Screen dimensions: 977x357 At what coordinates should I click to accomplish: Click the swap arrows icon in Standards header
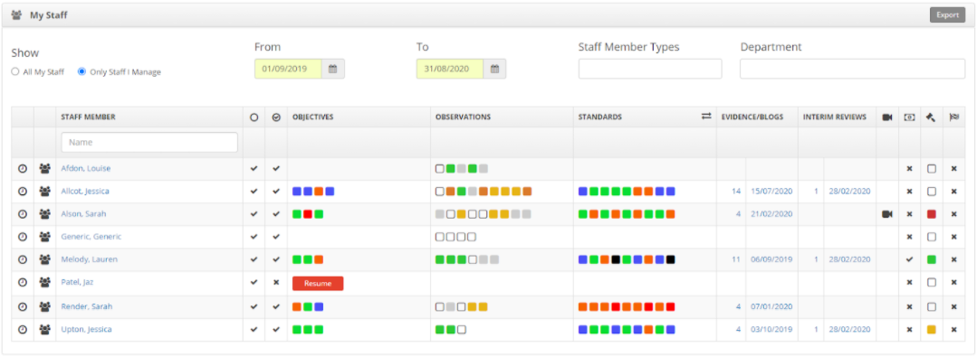pyautogui.click(x=706, y=117)
